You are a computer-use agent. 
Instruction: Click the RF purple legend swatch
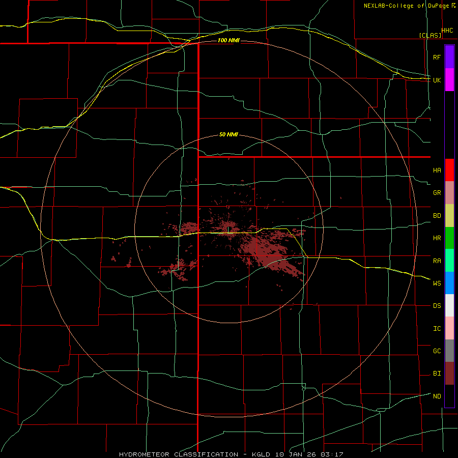point(449,57)
